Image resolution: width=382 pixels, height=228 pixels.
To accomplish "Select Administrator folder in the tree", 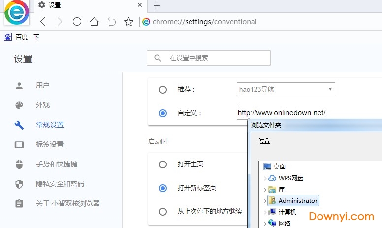I will click(297, 201).
